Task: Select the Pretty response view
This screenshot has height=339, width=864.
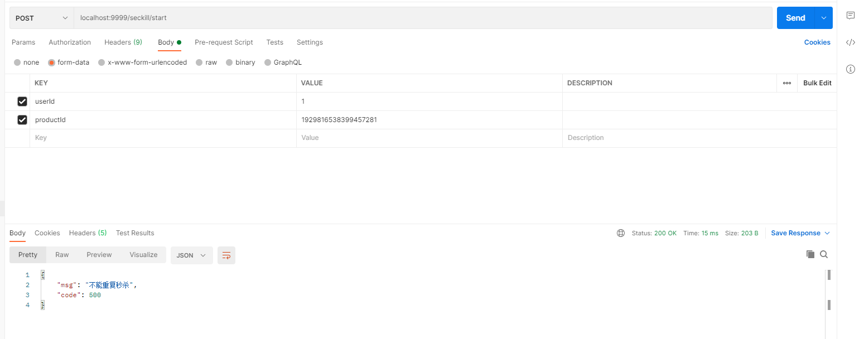Action: click(28, 255)
